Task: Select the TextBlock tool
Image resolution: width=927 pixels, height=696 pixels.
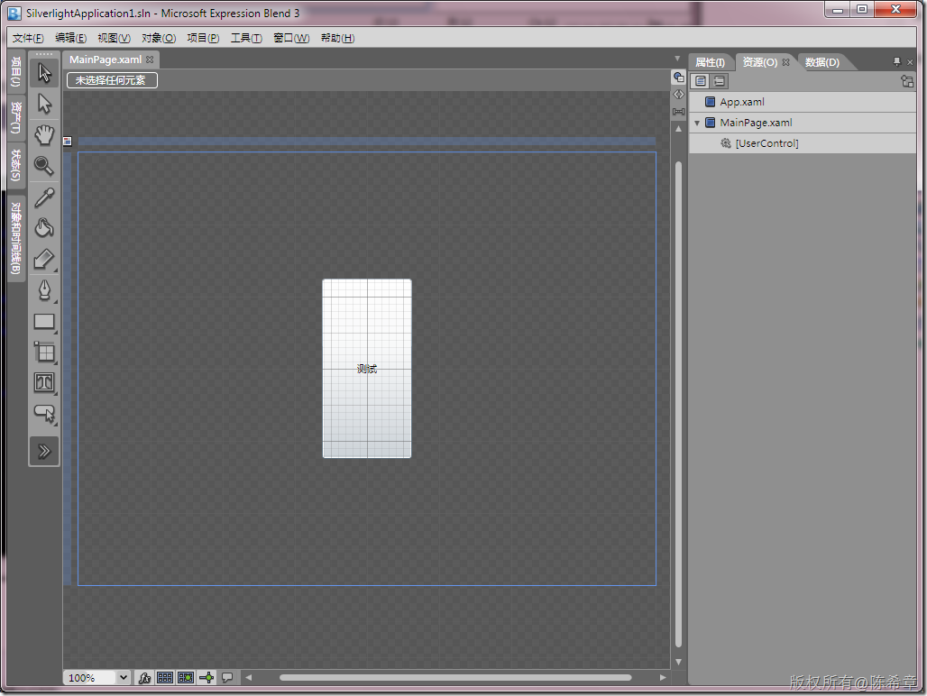Action: click(44, 383)
